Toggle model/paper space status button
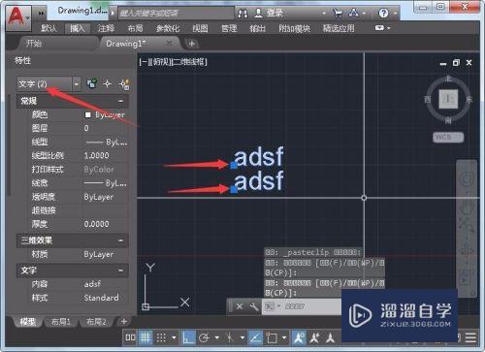This screenshot has height=352, width=485. [130, 337]
